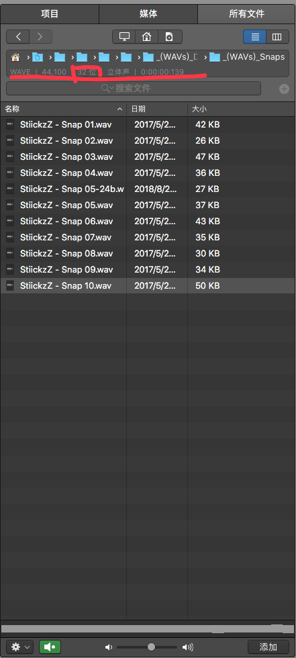The width and height of the screenshot is (296, 658).
Task: Open the search filter dropdown chevron
Action: [x=111, y=89]
